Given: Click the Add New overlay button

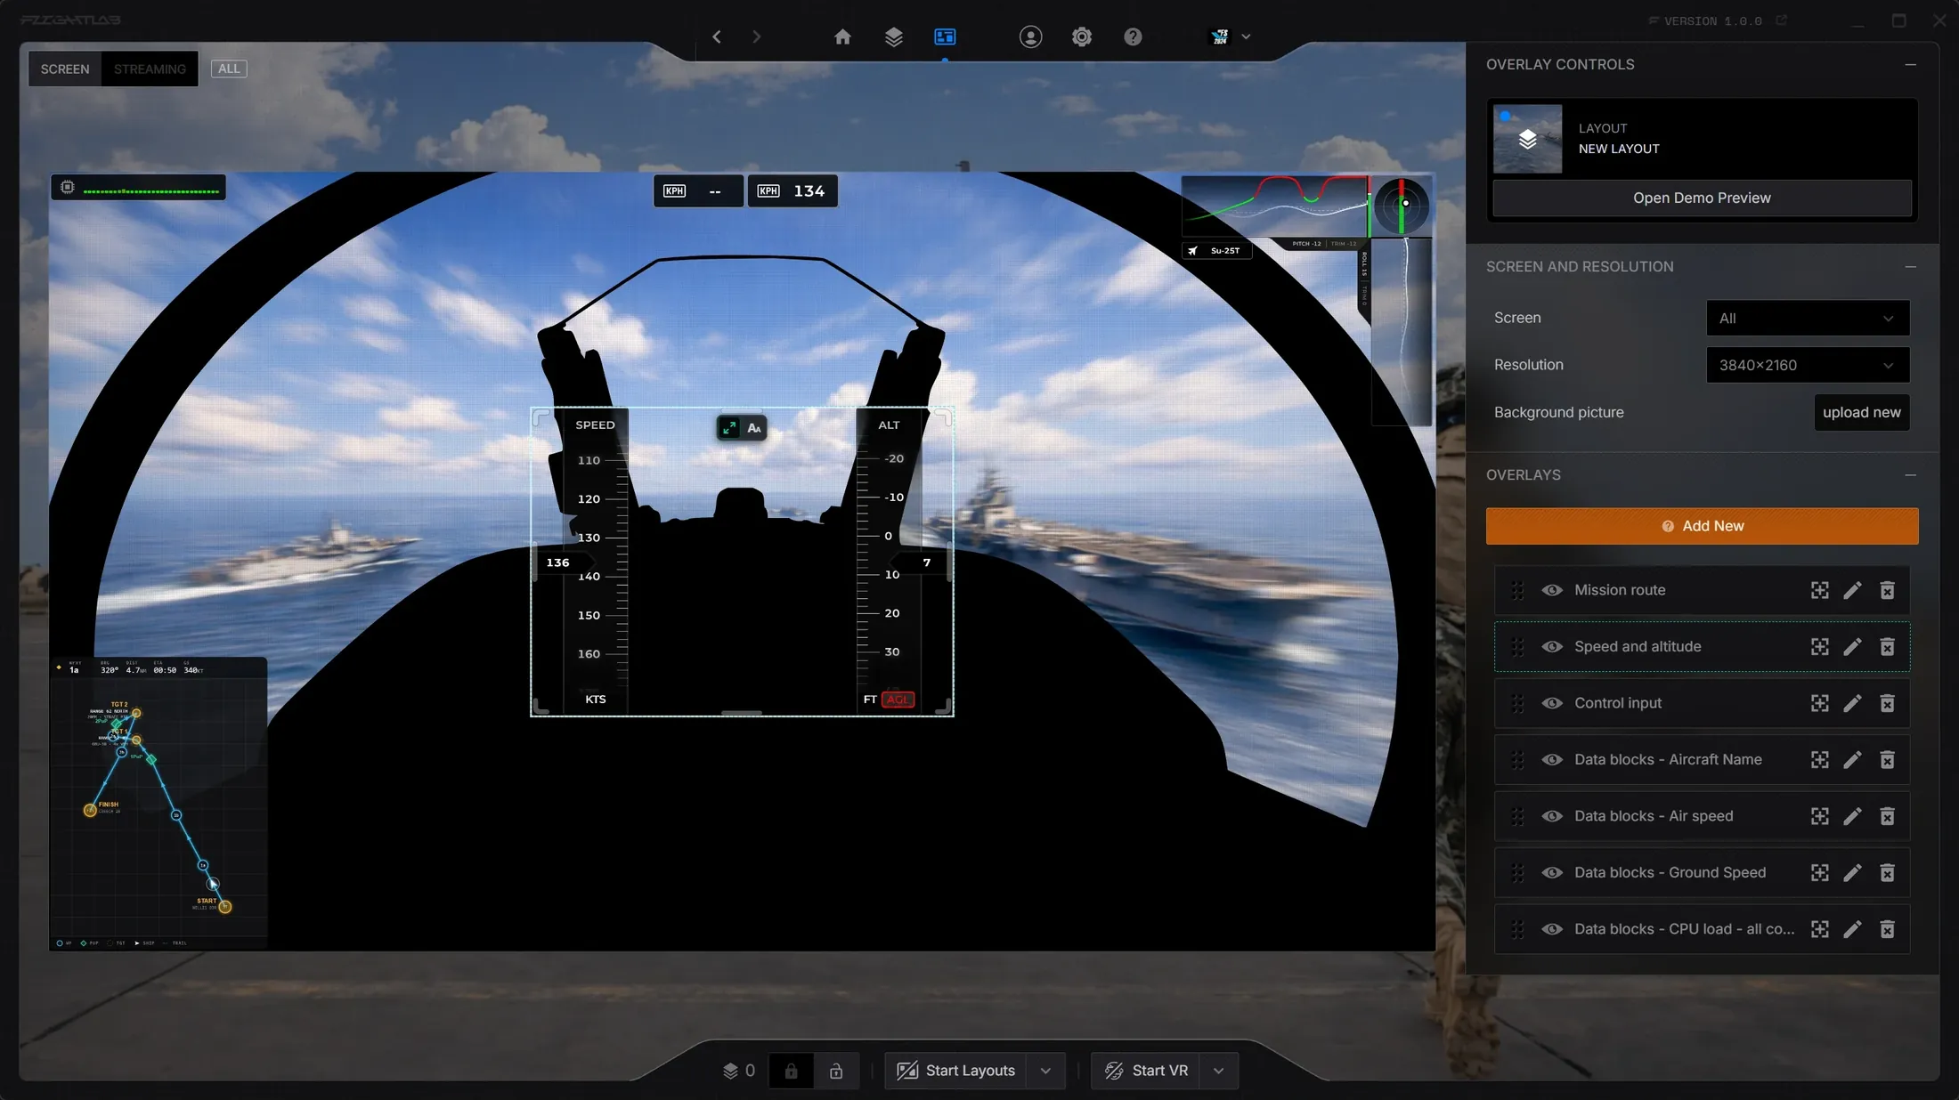Looking at the screenshot, I should tap(1702, 526).
